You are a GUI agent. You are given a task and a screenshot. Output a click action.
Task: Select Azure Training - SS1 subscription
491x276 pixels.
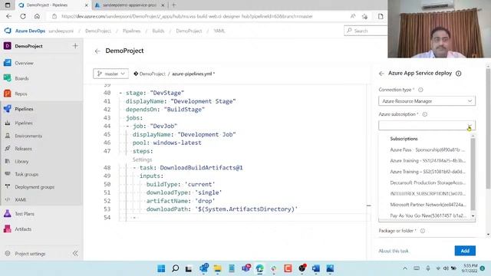427,161
